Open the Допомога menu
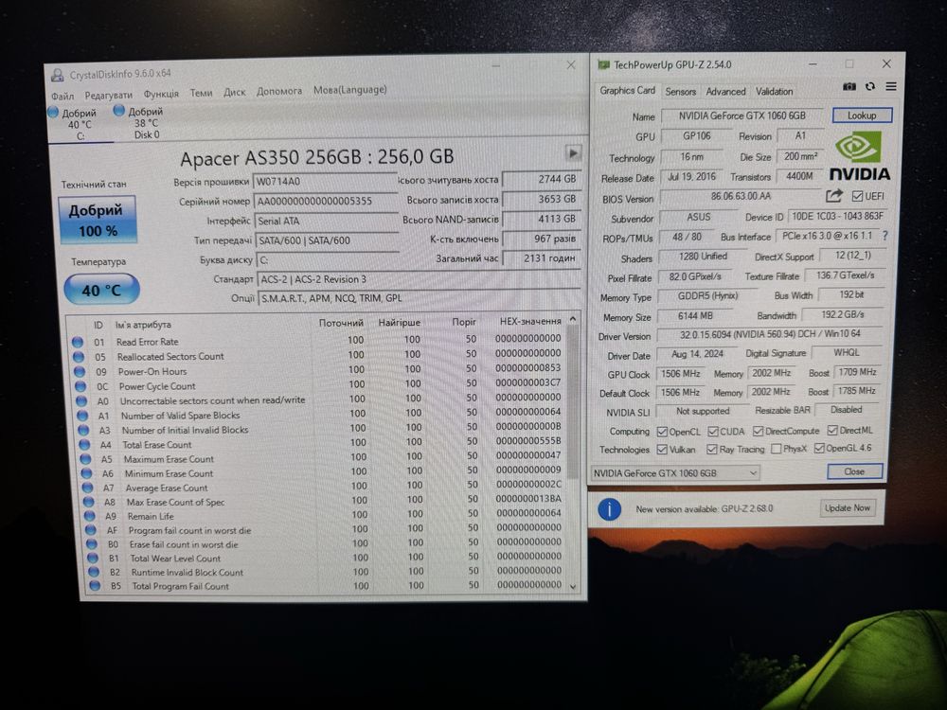 point(279,91)
